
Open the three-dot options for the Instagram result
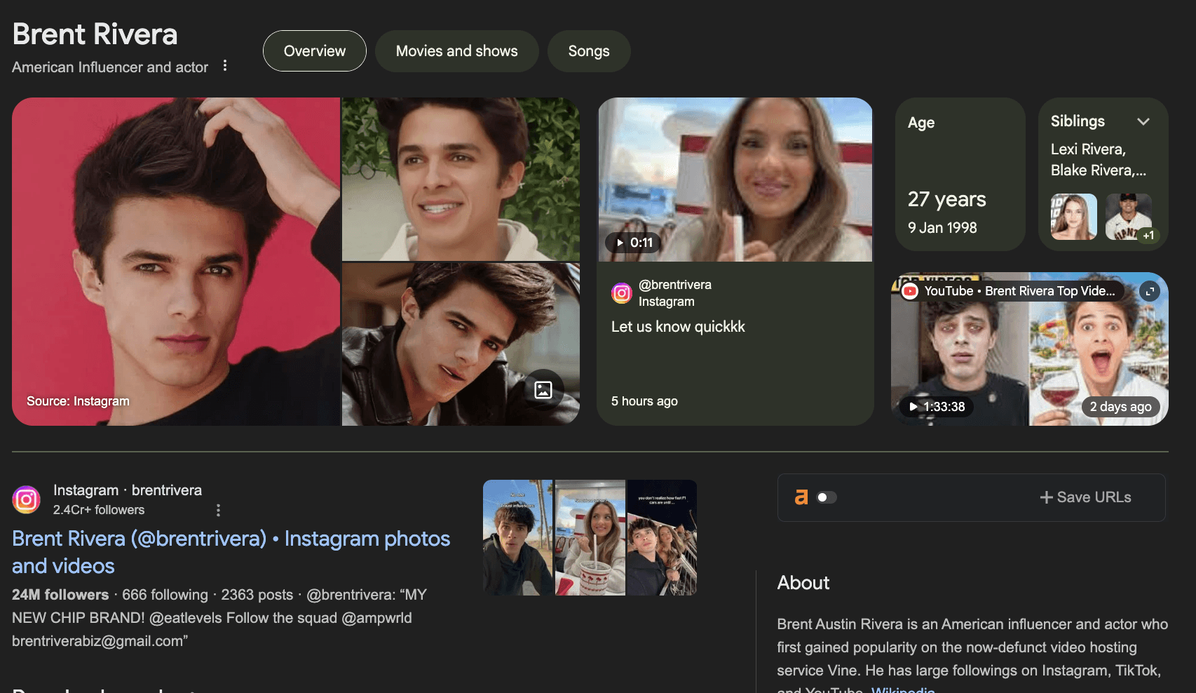(218, 510)
